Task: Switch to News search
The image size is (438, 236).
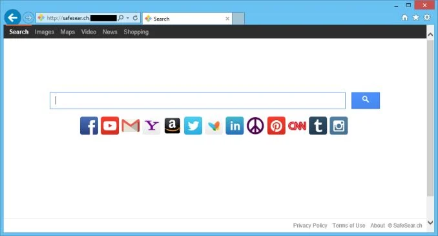Action: (110, 32)
